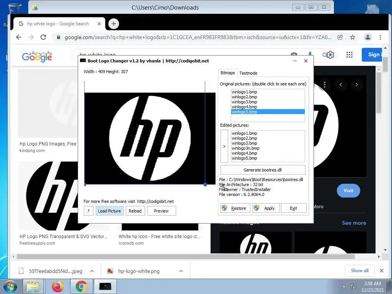Close the hp white logo Chrome tab
Image resolution: width=392 pixels, height=294 pixels.
click(x=99, y=24)
